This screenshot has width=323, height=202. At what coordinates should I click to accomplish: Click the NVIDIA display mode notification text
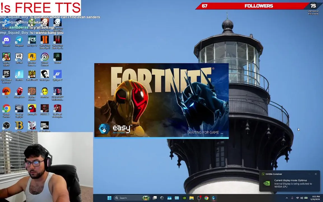pos(293,183)
